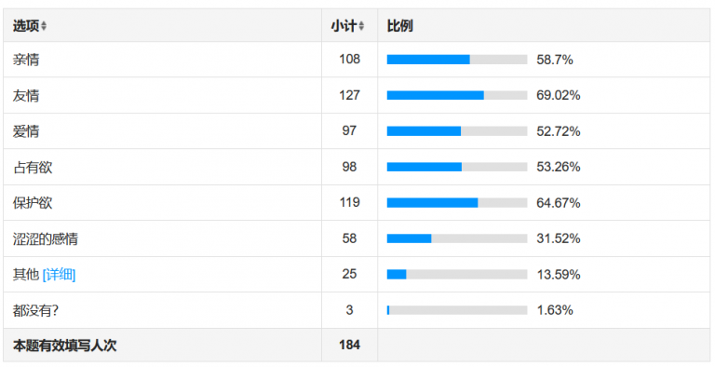The image size is (715, 367).
Task: Select the 友情 option row label
Action: (26, 95)
